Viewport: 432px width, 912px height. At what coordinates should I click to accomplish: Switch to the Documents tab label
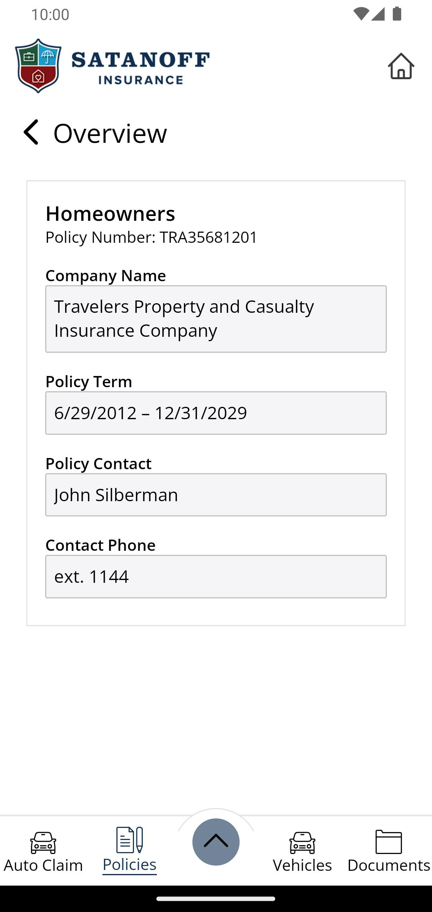click(388, 865)
